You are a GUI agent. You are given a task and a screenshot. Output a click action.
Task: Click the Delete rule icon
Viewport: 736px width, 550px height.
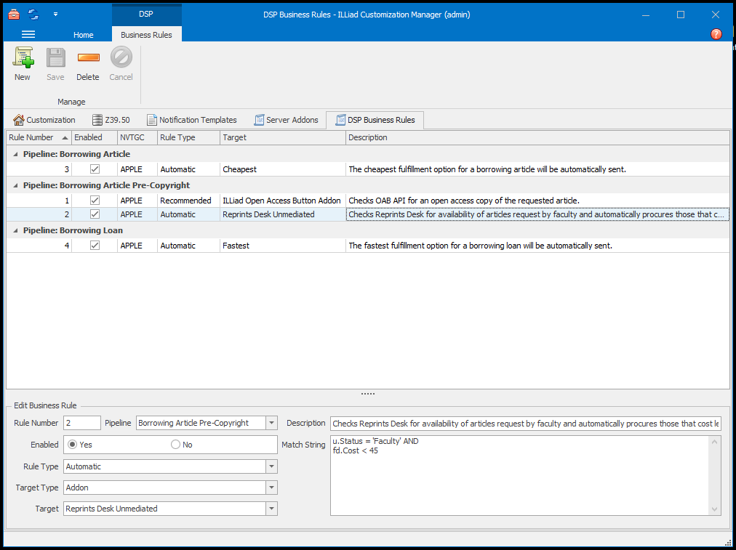pos(88,58)
